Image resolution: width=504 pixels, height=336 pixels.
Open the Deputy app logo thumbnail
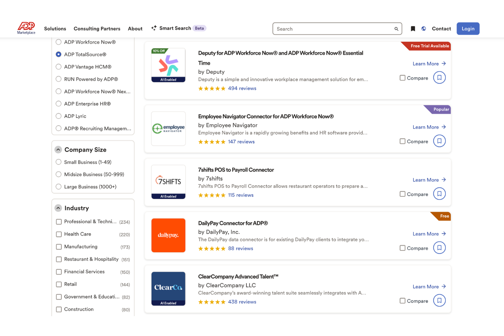point(168,65)
